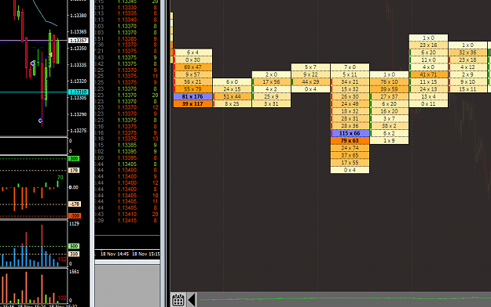Click footprint cell 15 x 11
The width and height of the screenshot is (491, 307).
(468, 89)
